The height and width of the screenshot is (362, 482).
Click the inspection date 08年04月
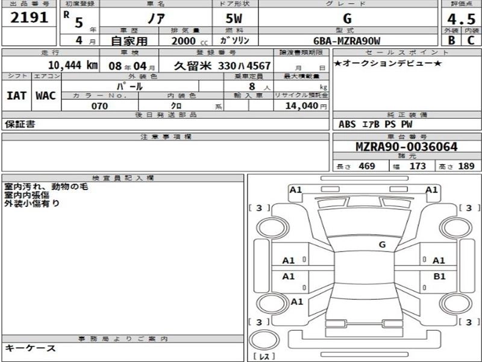131,66
